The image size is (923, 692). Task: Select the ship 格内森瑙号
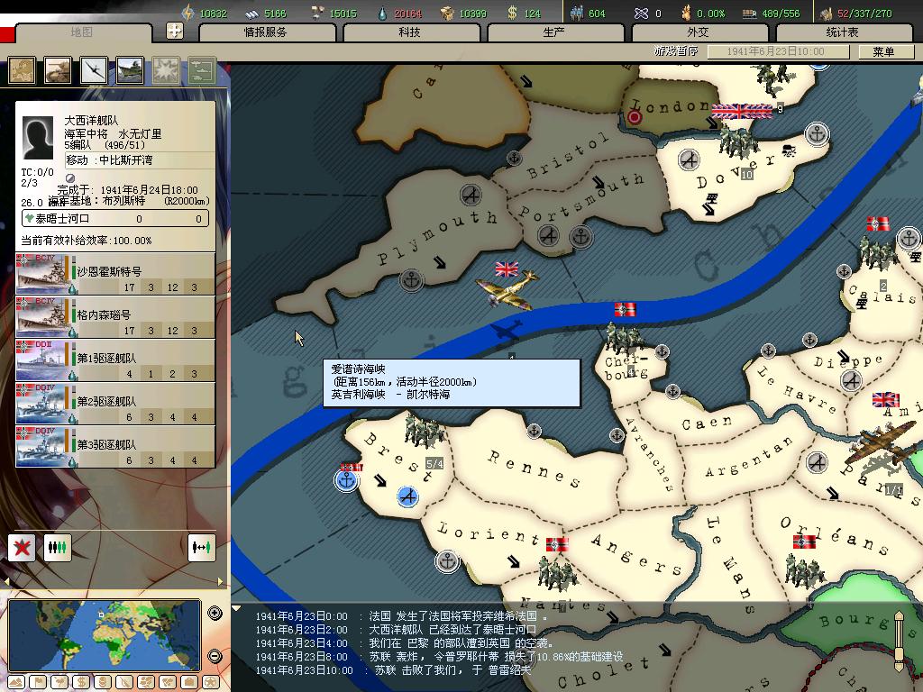click(115, 317)
